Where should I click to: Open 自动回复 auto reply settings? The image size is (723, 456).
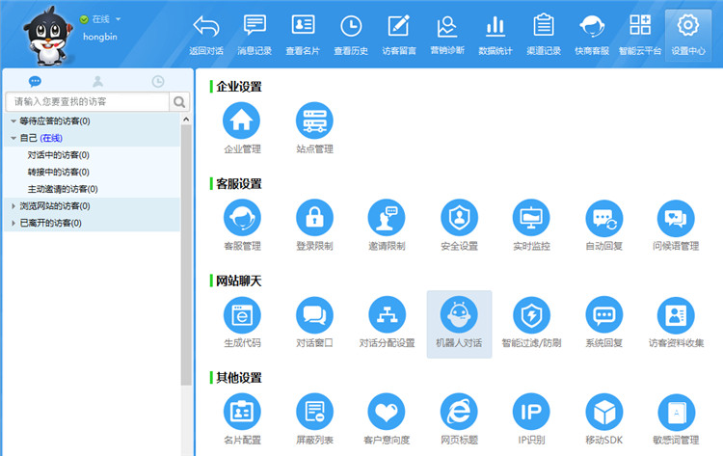[x=603, y=218]
